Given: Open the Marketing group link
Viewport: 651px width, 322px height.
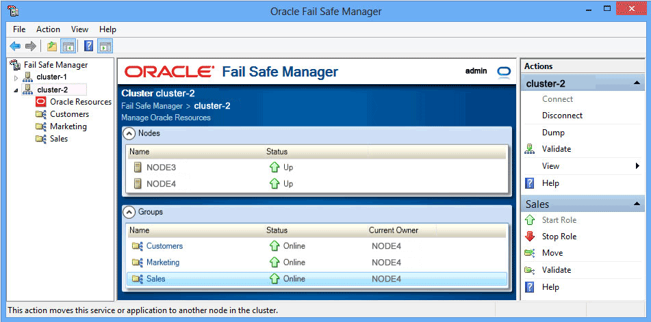Looking at the screenshot, I should point(163,263).
